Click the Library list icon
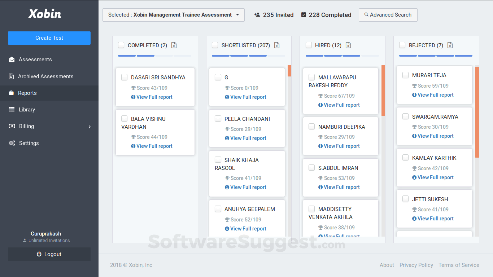Screen dimensions: 493x277 (12, 110)
